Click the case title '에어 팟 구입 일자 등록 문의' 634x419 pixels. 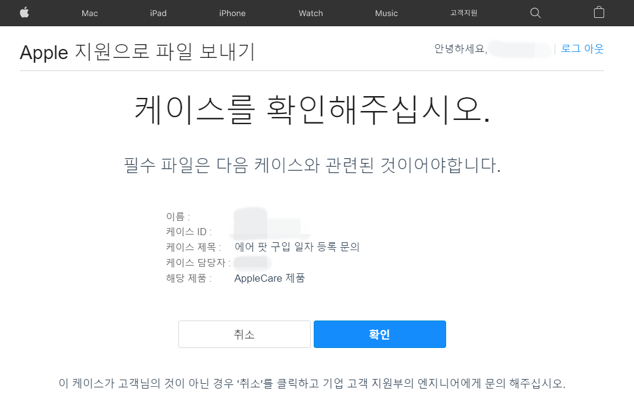pyautogui.click(x=297, y=247)
